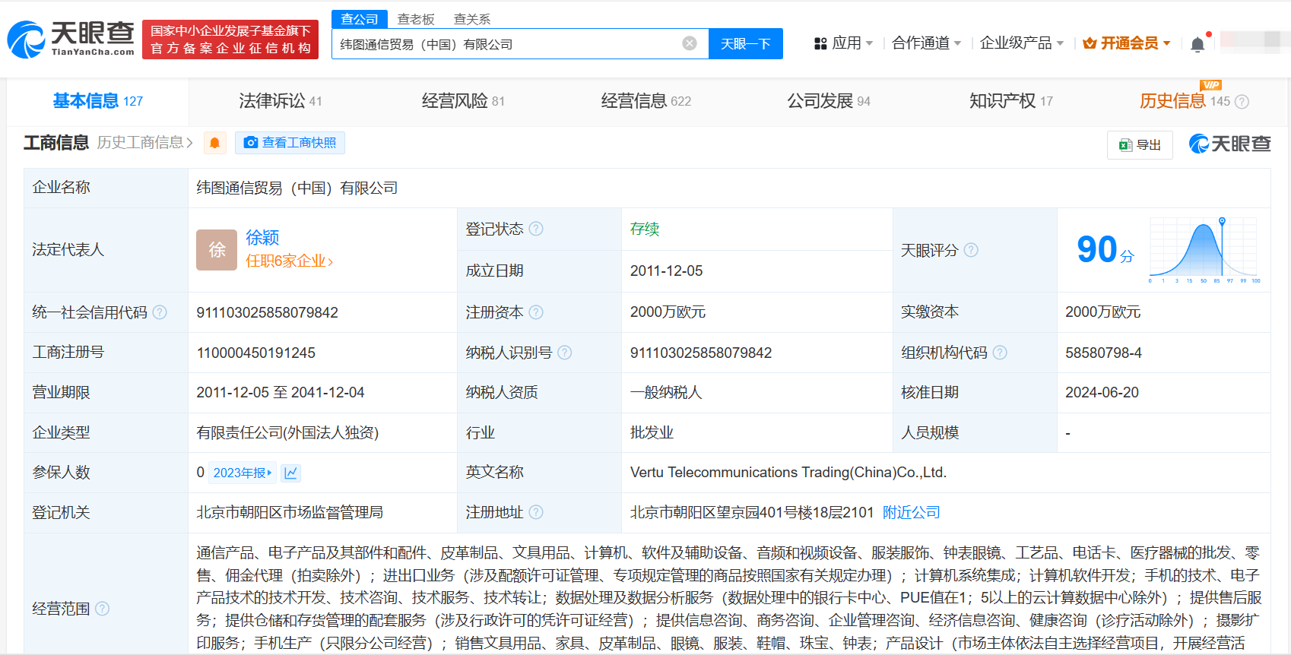
Task: Click help icon next to 登记状态
Action: click(536, 229)
